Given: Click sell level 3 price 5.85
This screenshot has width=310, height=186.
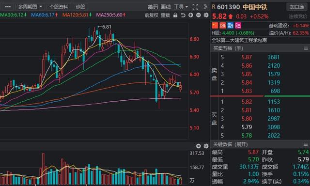Looking at the screenshot, I should (x=247, y=74).
